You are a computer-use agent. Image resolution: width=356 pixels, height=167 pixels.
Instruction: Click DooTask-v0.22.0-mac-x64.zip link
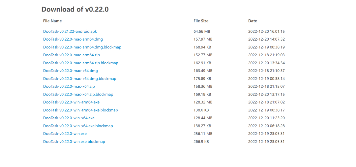point(69,87)
